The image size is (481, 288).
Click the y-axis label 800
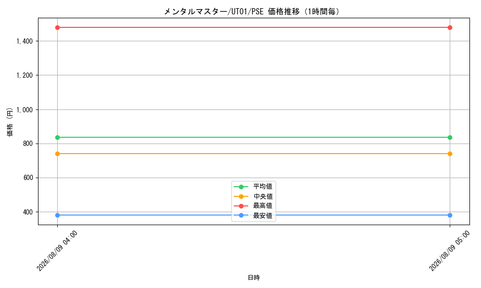tap(28, 144)
